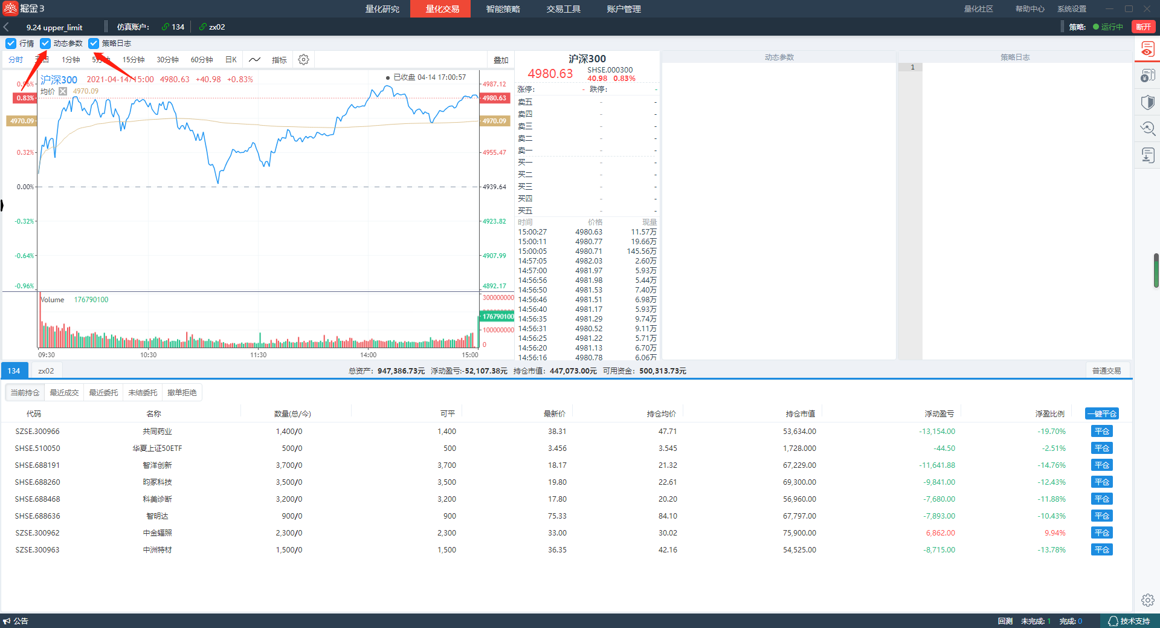Image resolution: width=1160 pixels, height=628 pixels.
Task: Open the 智能策略 tab
Action: (503, 9)
